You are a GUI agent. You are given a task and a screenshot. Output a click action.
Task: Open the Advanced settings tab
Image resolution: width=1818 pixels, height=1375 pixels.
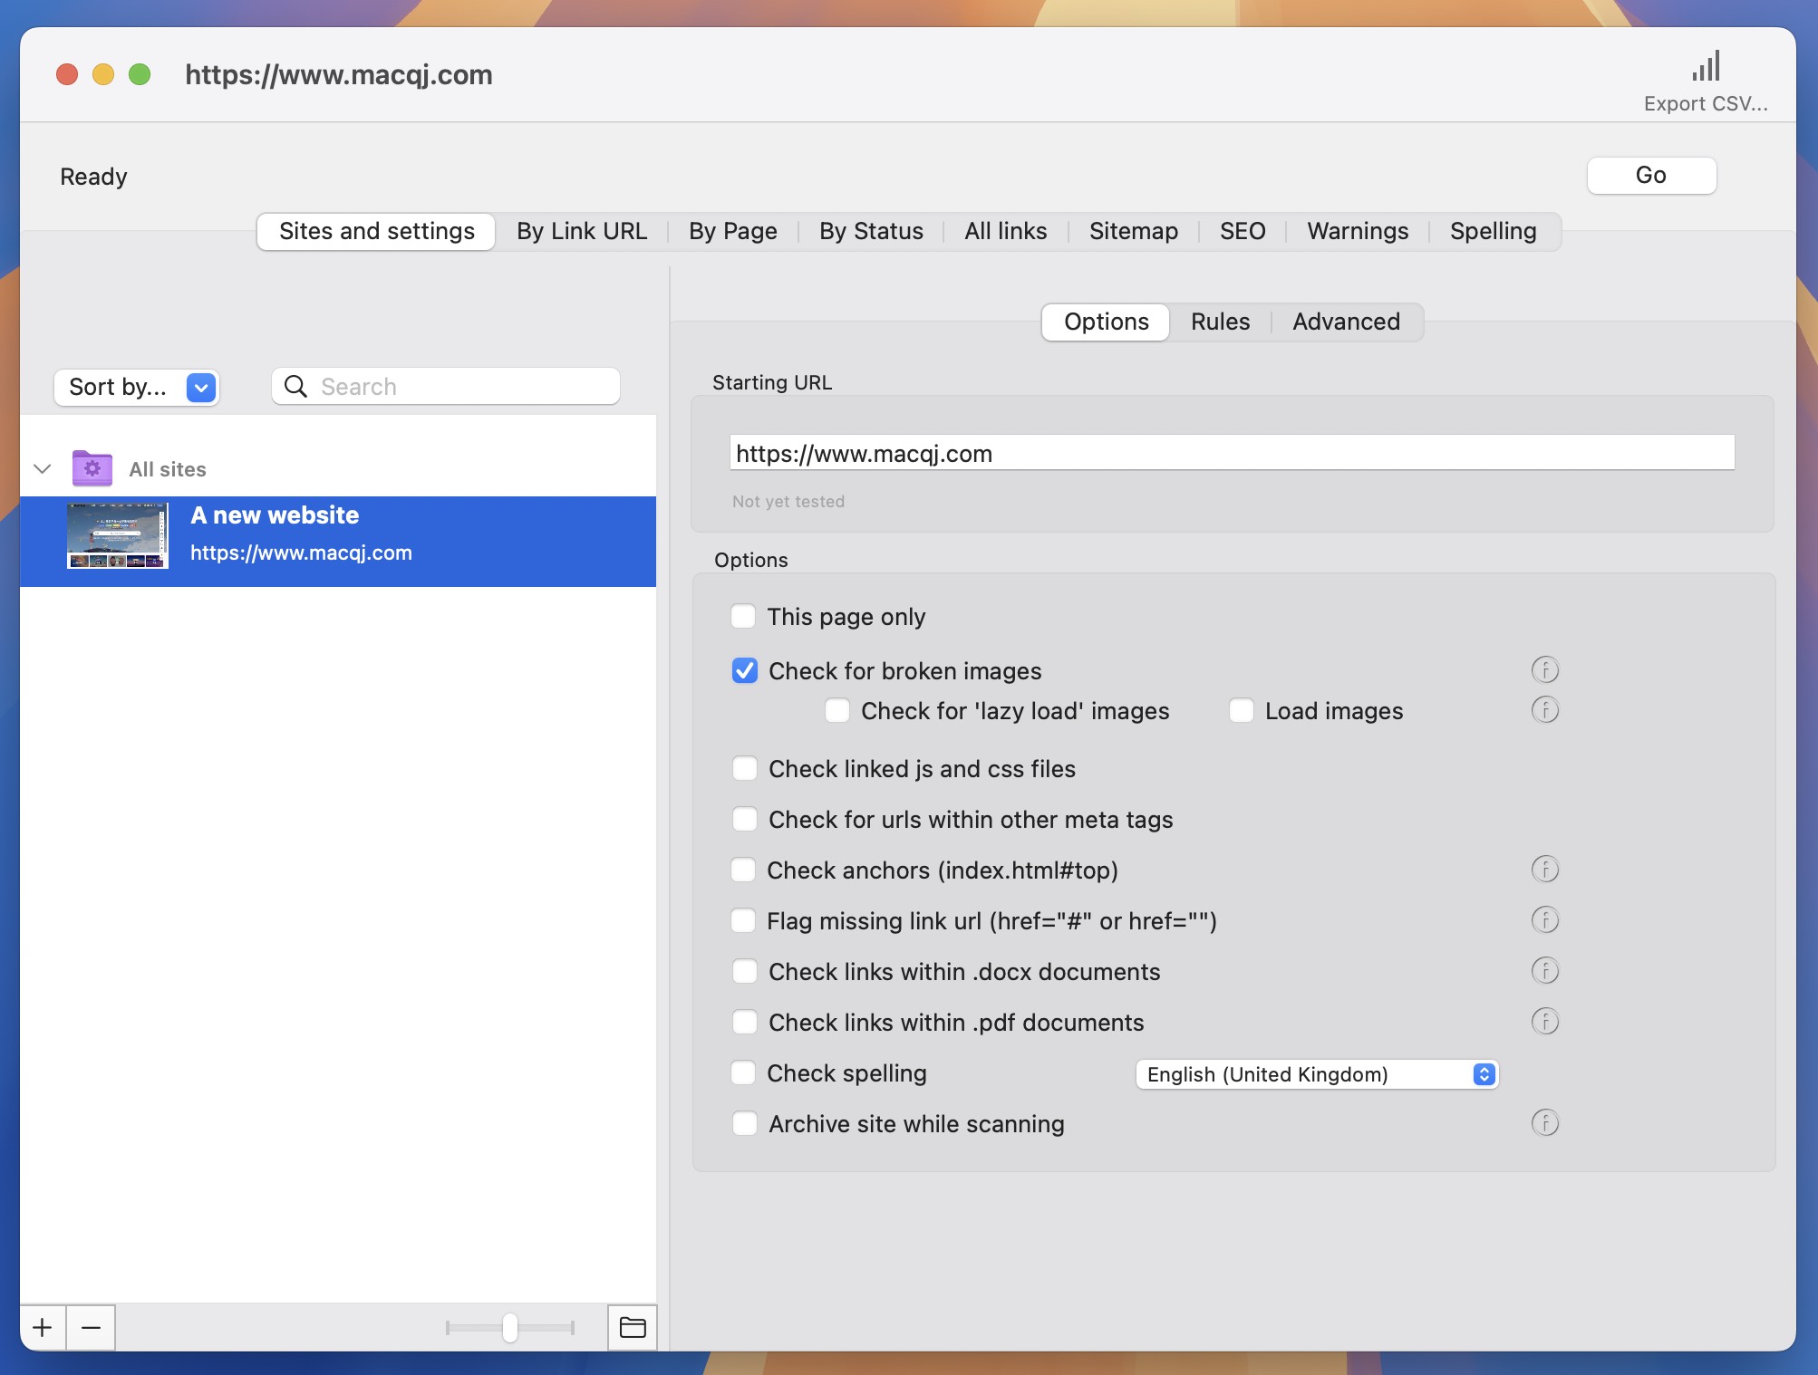(1345, 322)
